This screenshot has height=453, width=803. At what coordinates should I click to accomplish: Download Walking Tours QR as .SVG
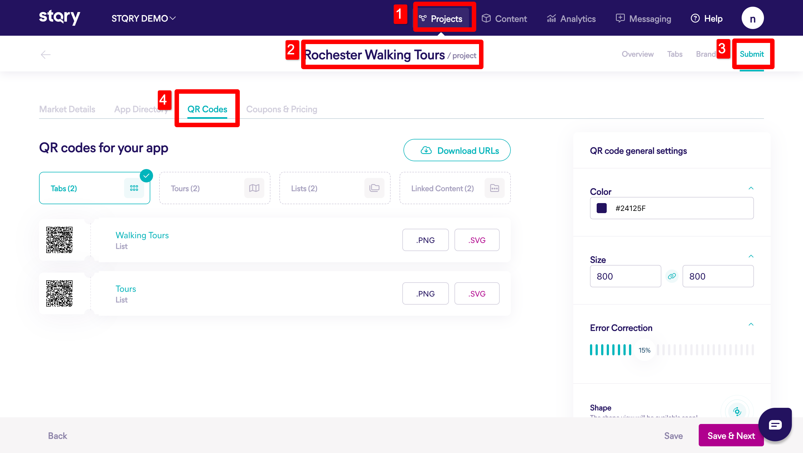pos(477,240)
